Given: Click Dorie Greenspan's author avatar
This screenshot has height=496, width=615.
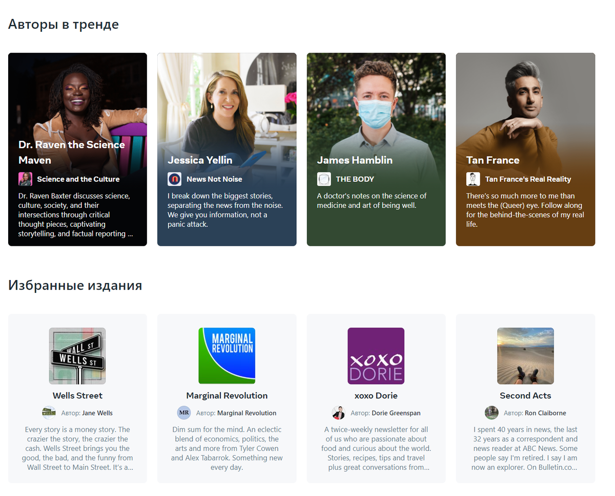Looking at the screenshot, I should click(x=338, y=413).
